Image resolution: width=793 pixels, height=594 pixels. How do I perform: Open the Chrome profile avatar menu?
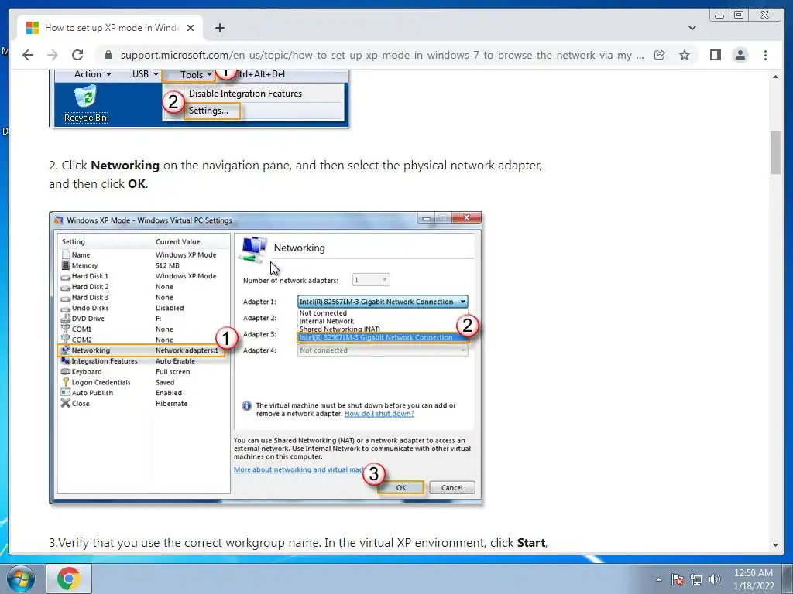(740, 55)
